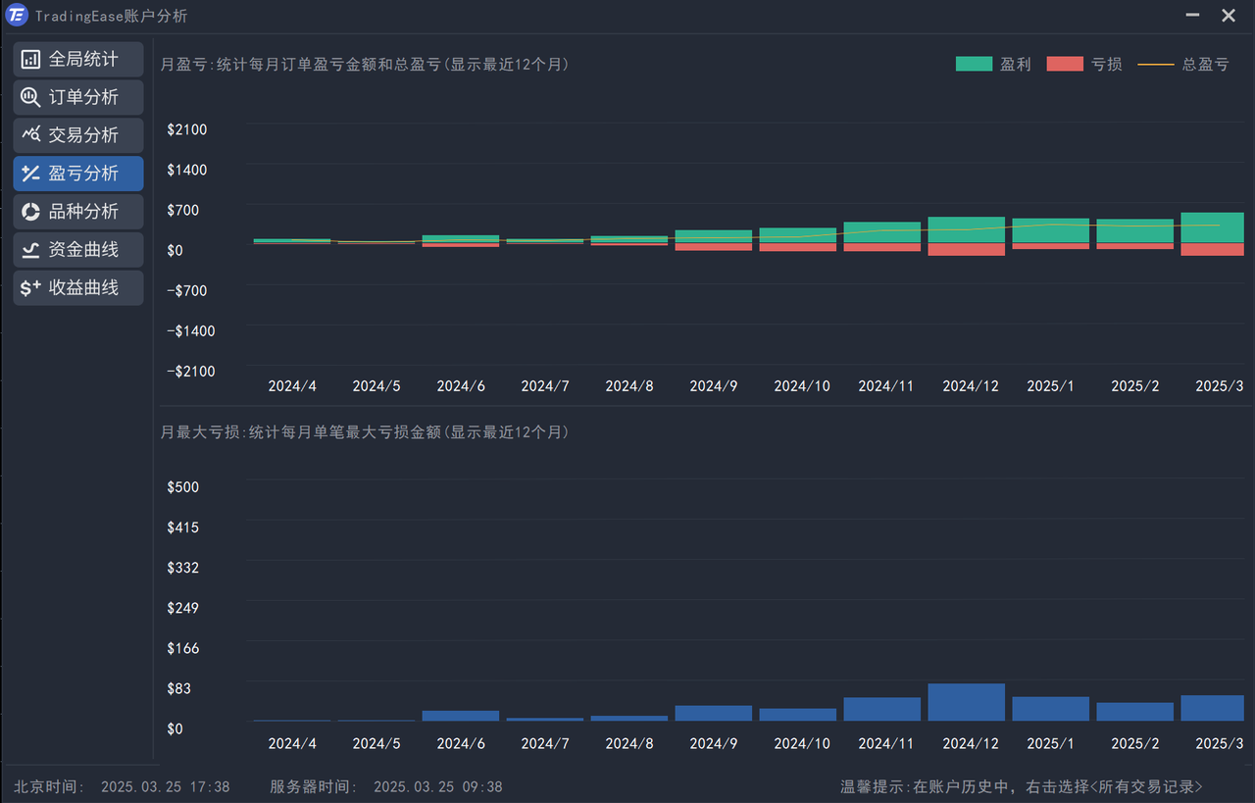Click the 收益曲线 dollar icon
Screen dimensions: 1255x803
[31, 288]
